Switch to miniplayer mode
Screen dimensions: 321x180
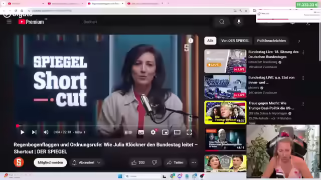coord(165,132)
